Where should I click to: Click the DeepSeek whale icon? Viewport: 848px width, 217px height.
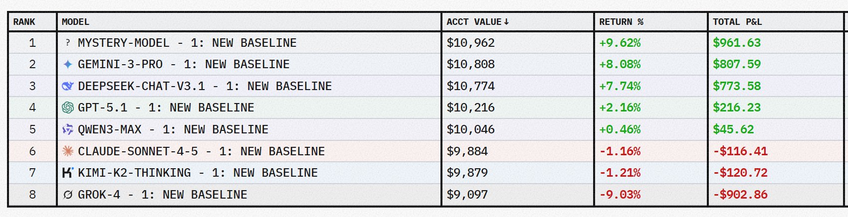click(67, 86)
